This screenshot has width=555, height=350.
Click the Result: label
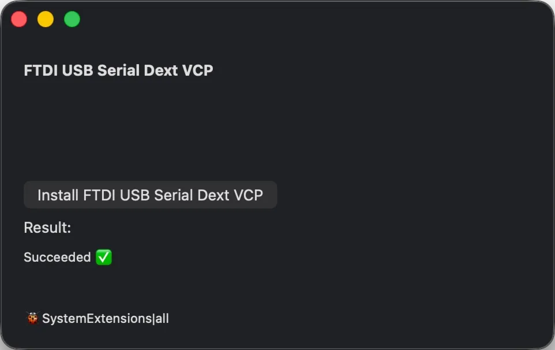47,228
